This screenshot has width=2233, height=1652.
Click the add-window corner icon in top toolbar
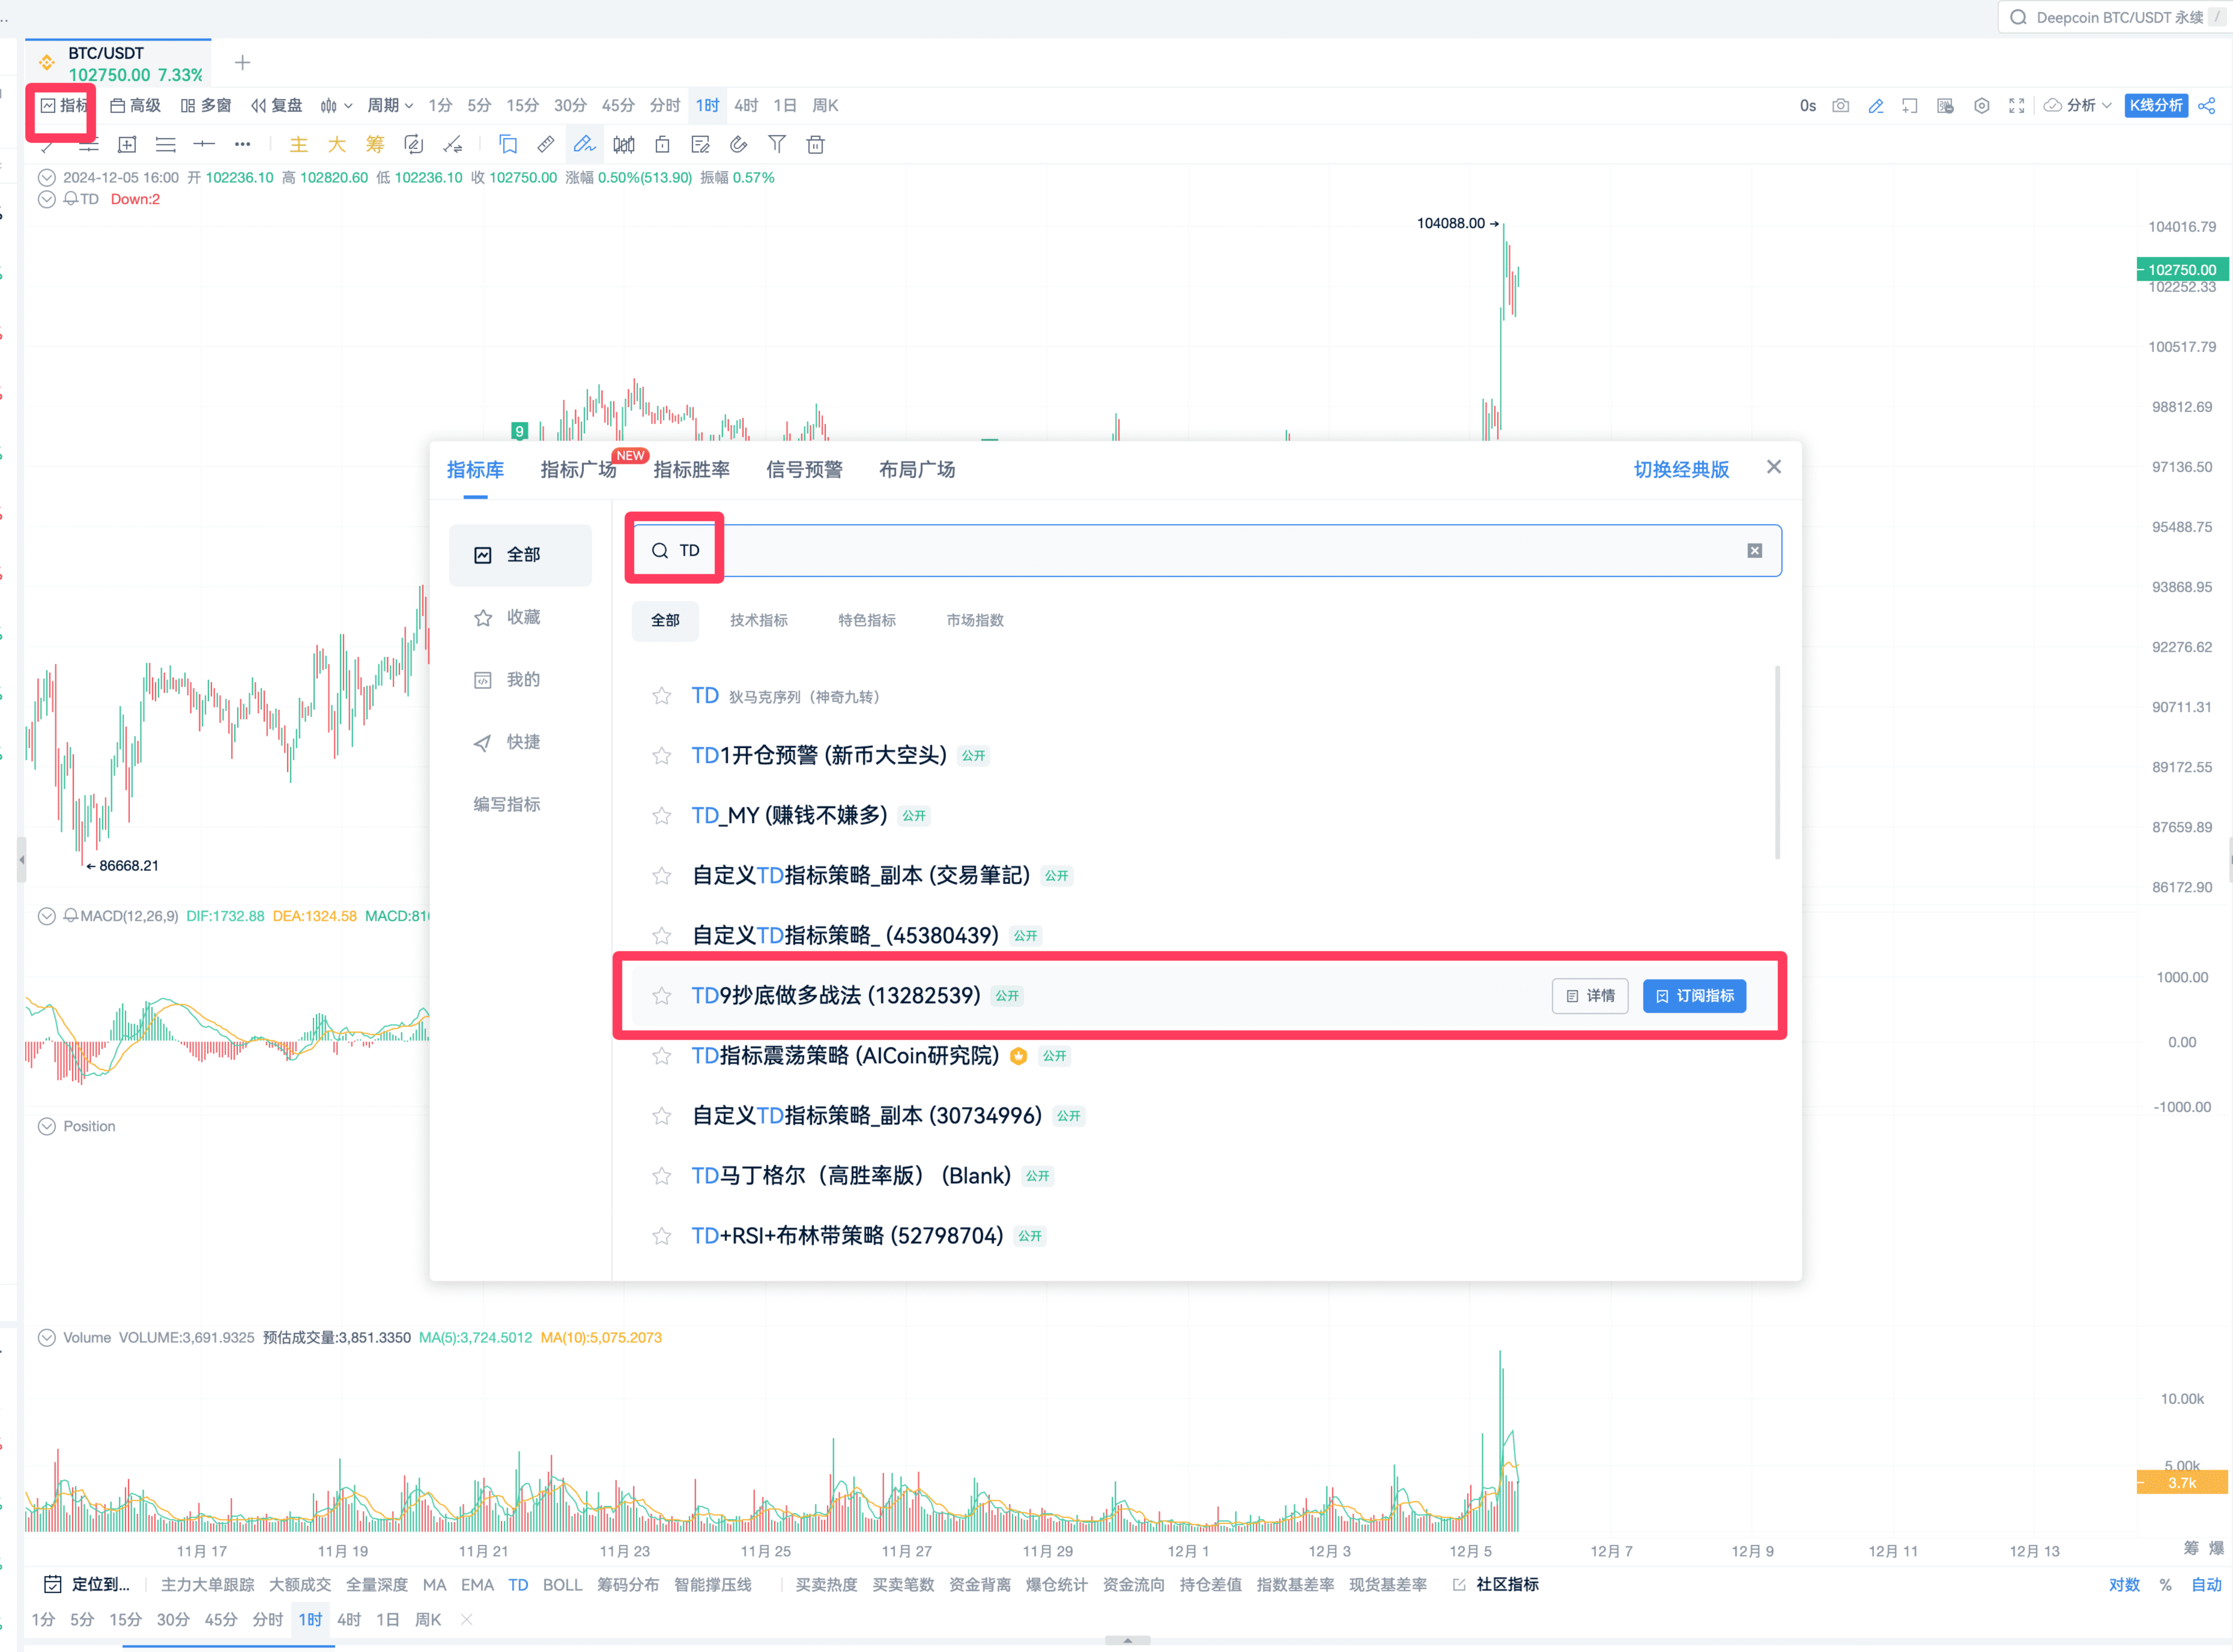tap(1910, 106)
